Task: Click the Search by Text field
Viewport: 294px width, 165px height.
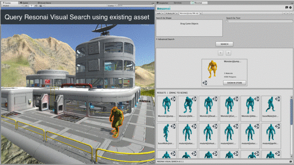Action: point(259,22)
